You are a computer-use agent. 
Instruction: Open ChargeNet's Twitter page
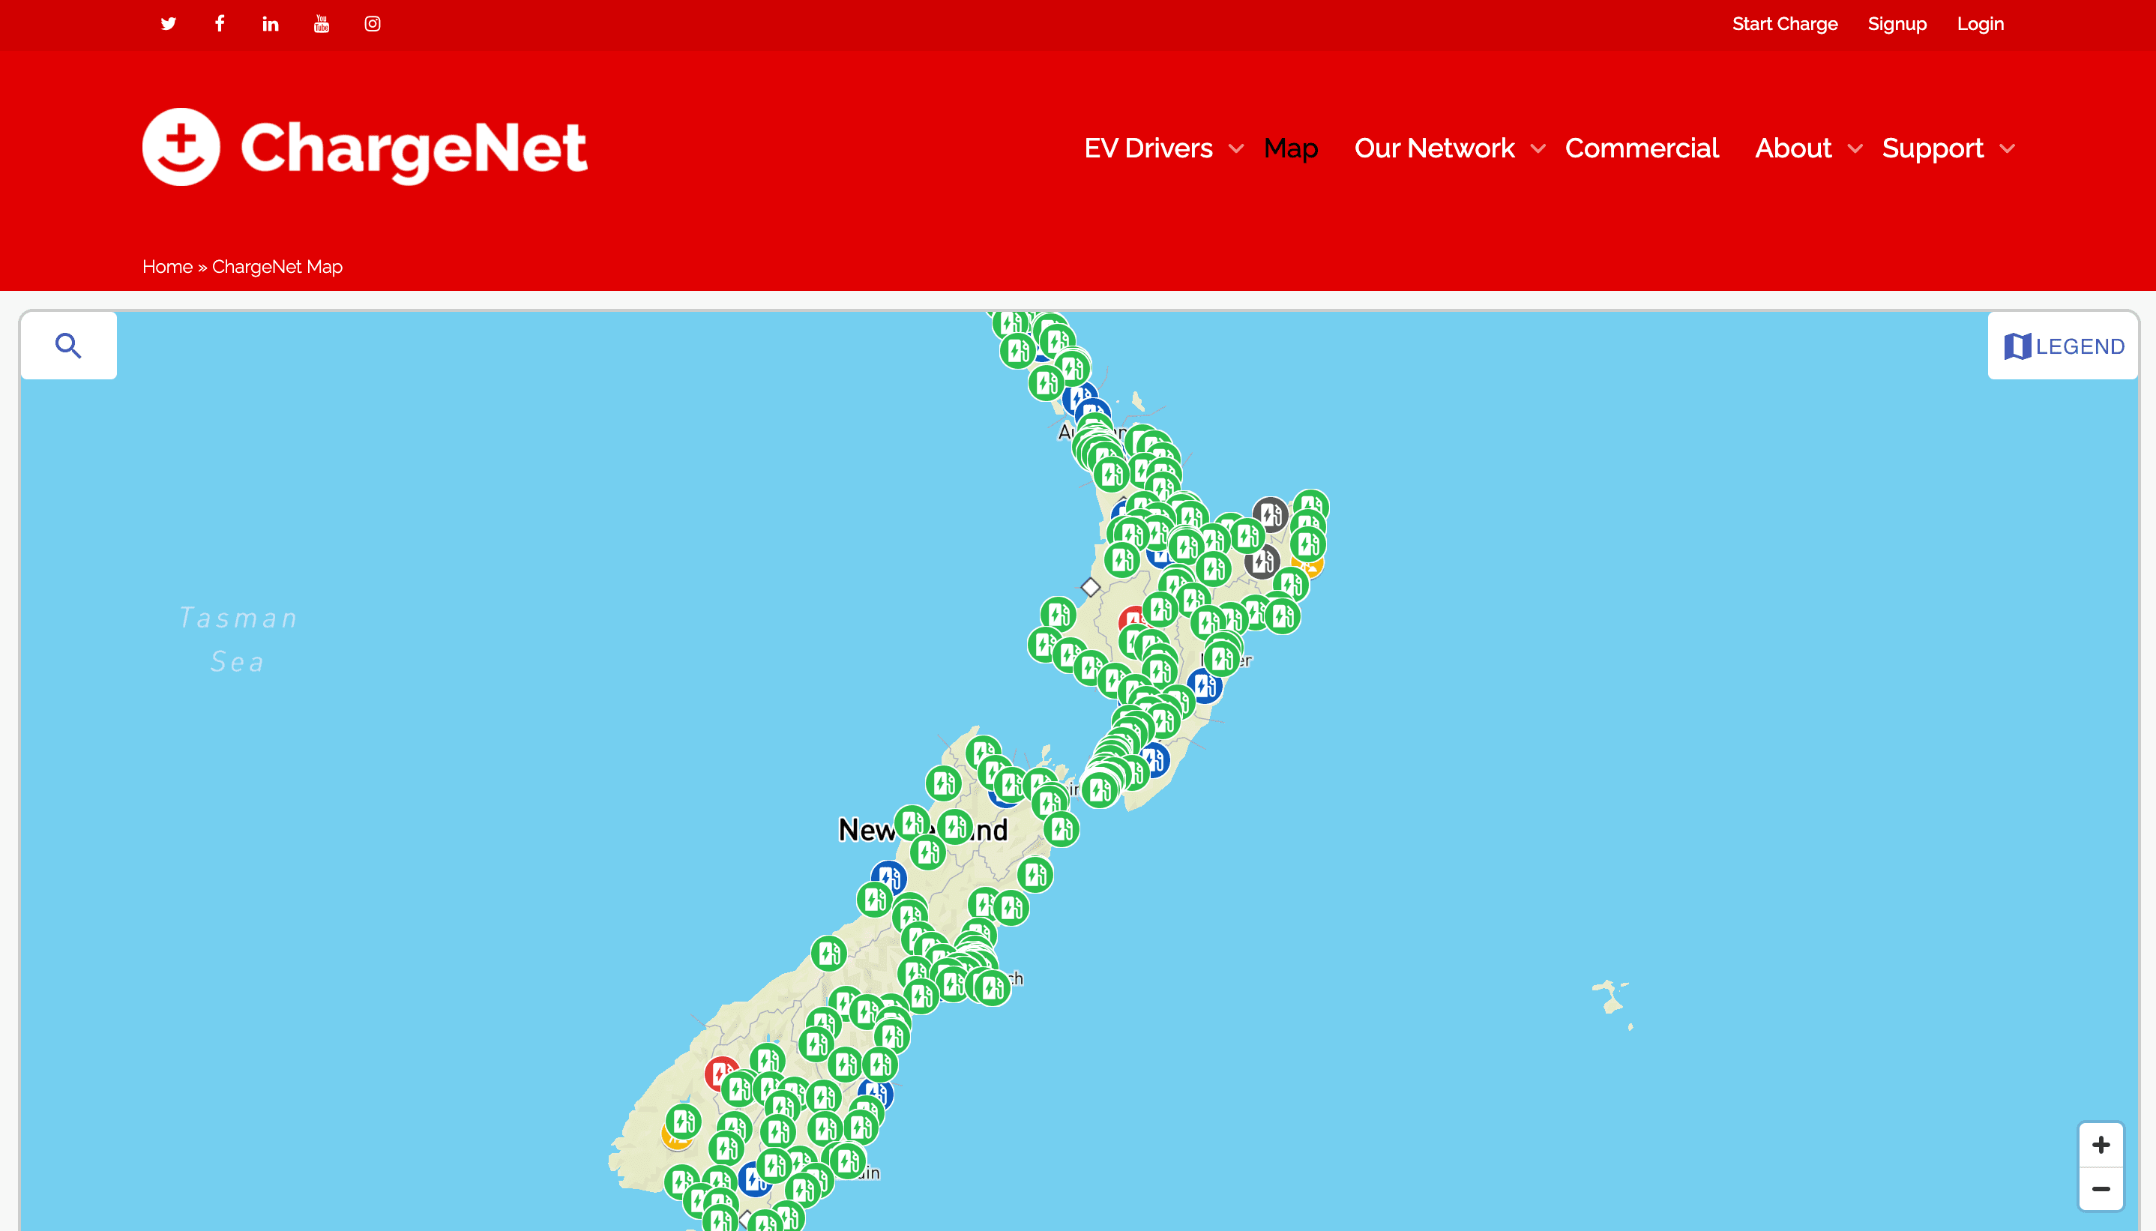[168, 24]
